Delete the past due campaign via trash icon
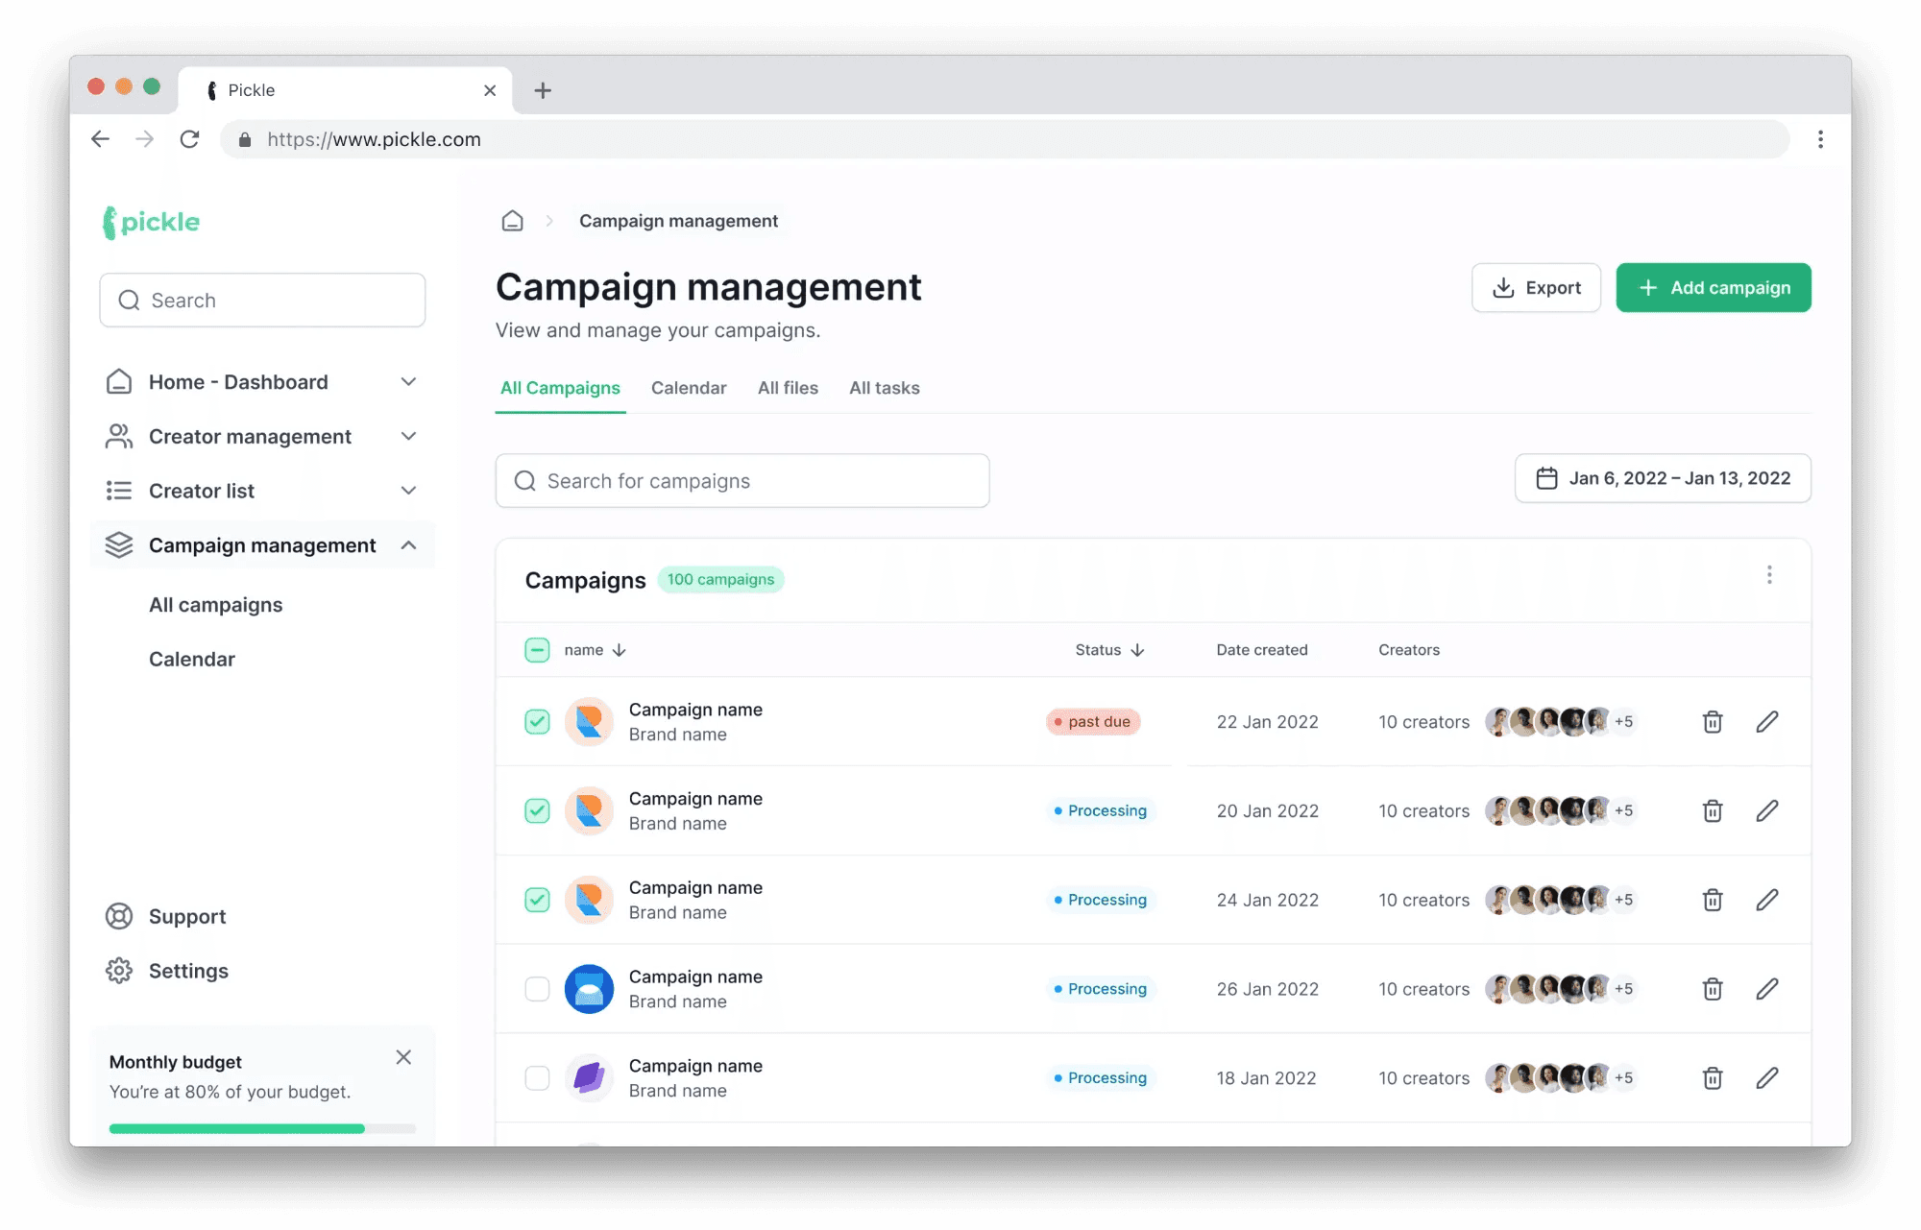This screenshot has height=1230, width=1921. point(1713,722)
